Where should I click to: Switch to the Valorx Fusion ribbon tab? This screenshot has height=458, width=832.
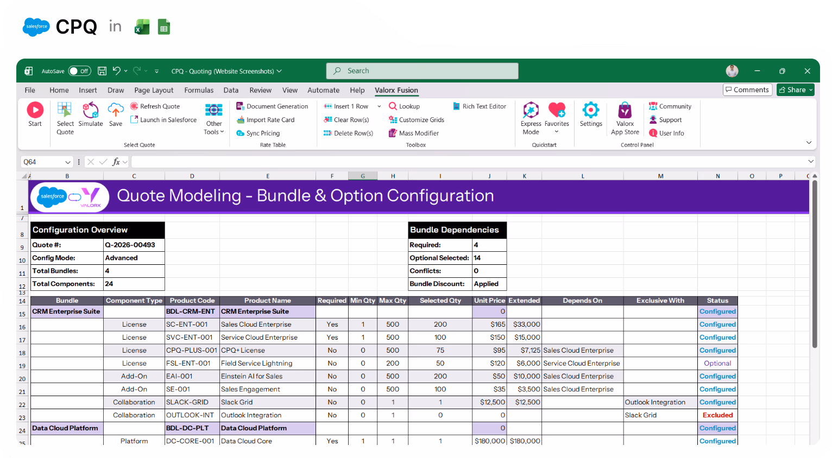pyautogui.click(x=396, y=90)
